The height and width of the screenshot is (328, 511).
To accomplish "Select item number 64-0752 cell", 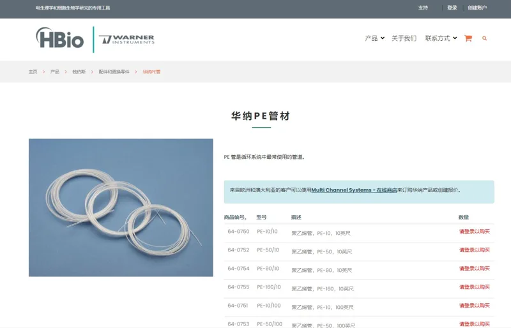I will pos(238,250).
